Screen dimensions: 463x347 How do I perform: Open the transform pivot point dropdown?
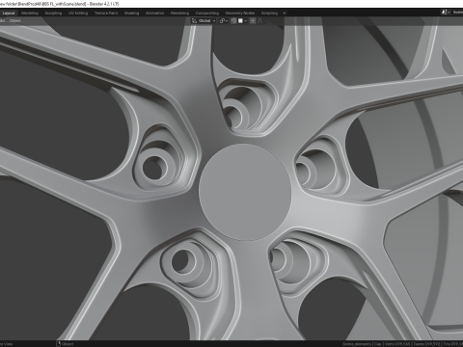click(224, 21)
